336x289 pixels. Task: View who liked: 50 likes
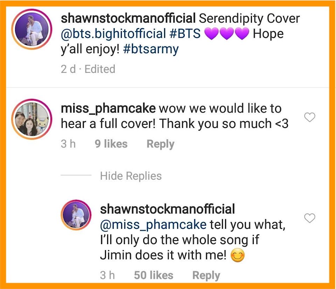154,275
